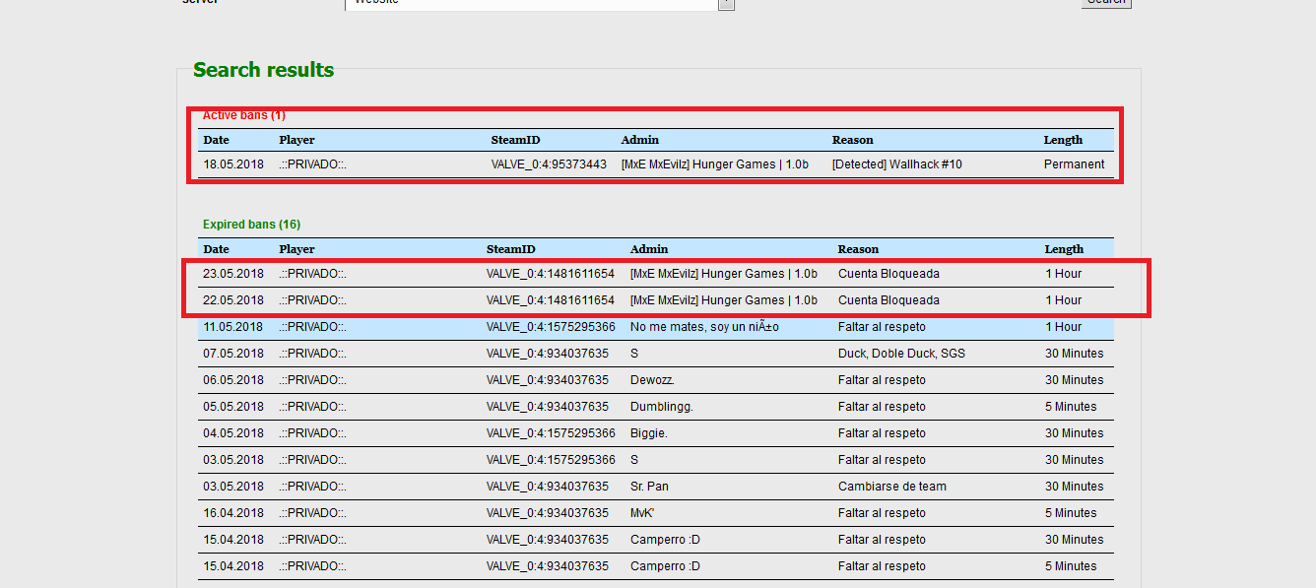This screenshot has width=1316, height=588.
Task: Click the "Duck, Doble Duck, SGS" reason
Action: [901, 354]
